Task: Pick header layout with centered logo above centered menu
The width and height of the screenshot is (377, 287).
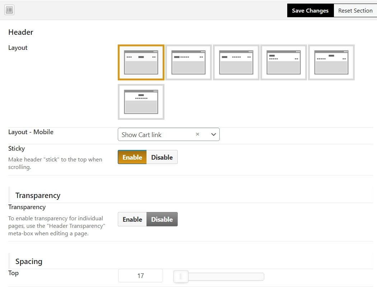Action: (x=141, y=102)
